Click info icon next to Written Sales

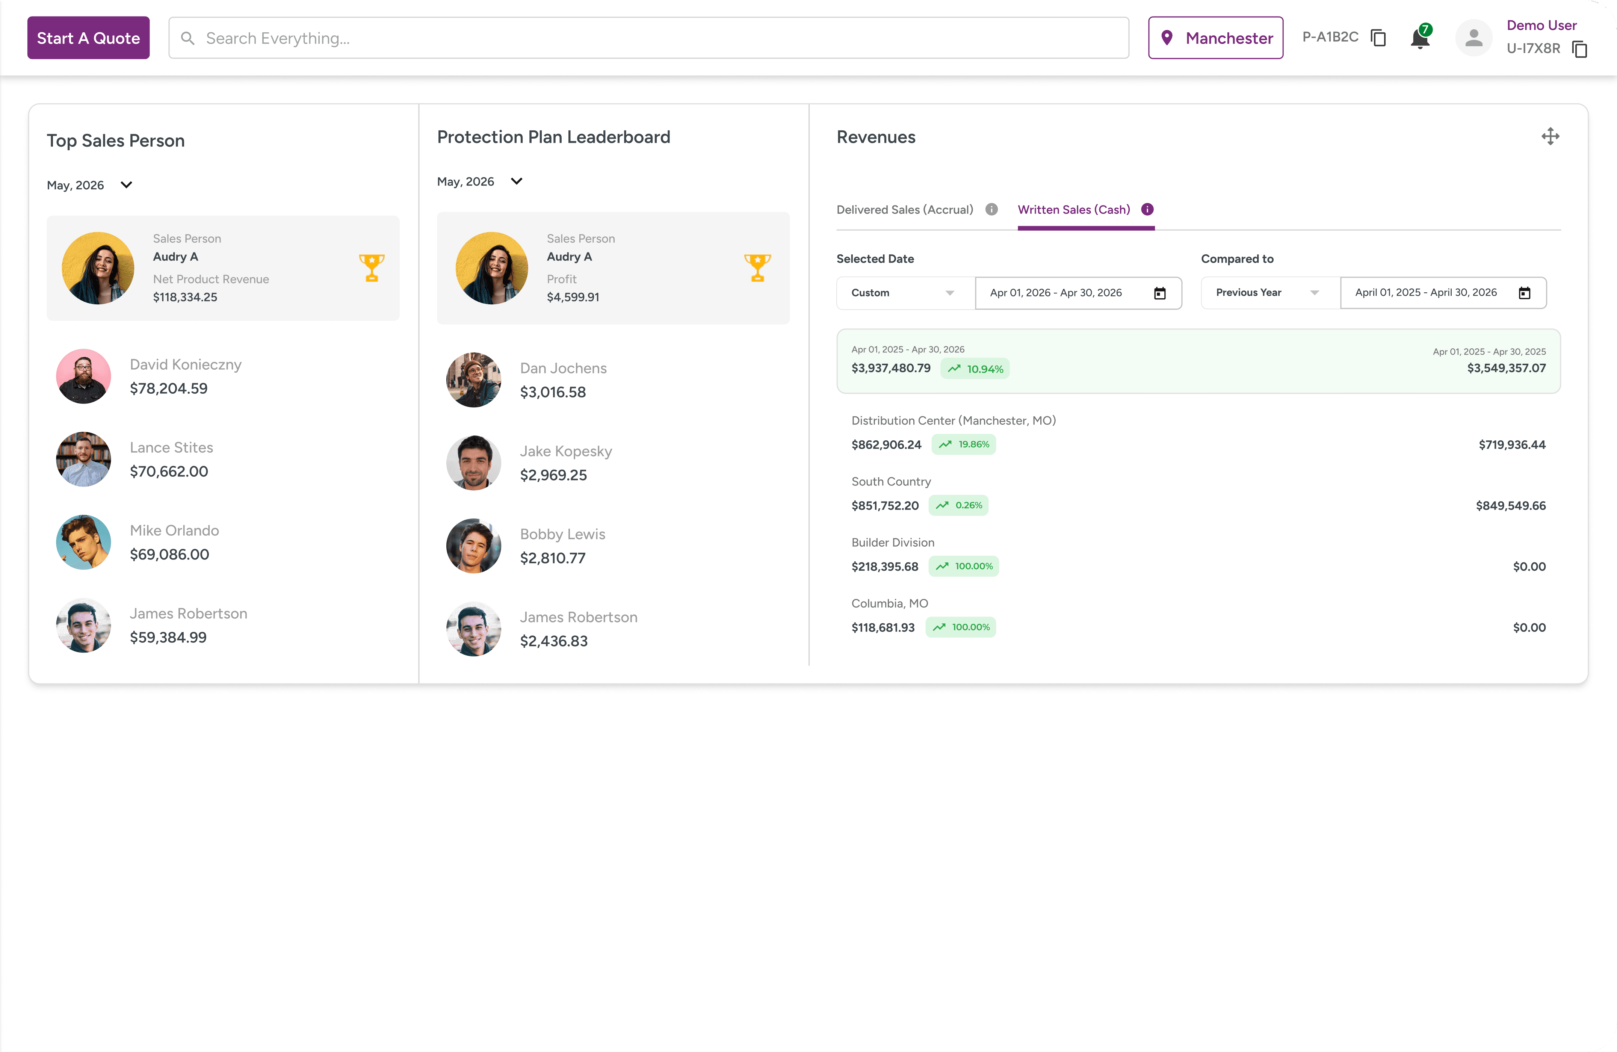[1147, 209]
